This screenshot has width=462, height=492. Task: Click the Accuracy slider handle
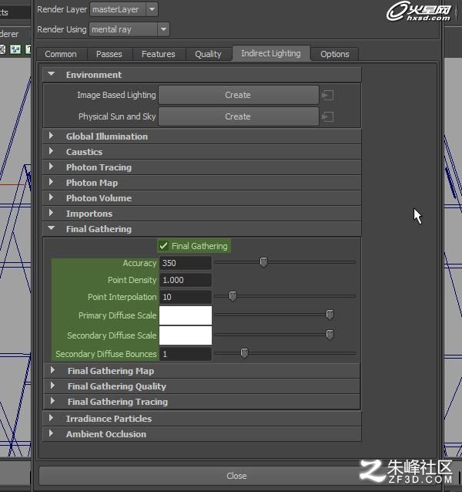coord(264,262)
